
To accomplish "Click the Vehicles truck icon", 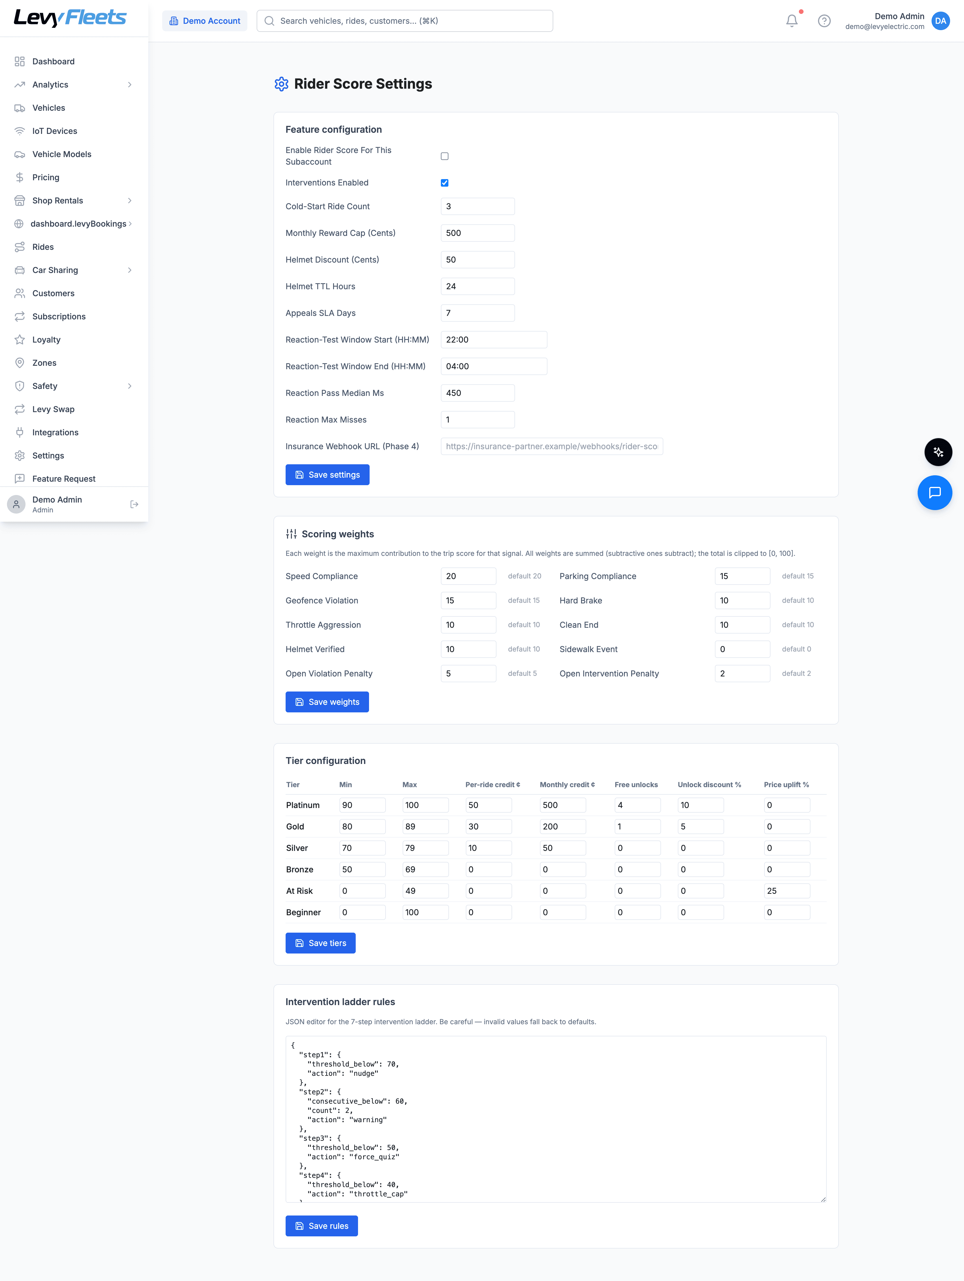I will tap(20, 108).
